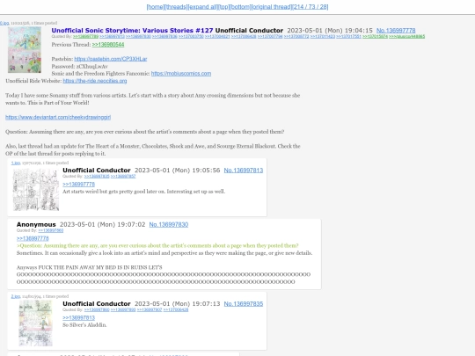Open post number No.136997835

click(x=244, y=304)
